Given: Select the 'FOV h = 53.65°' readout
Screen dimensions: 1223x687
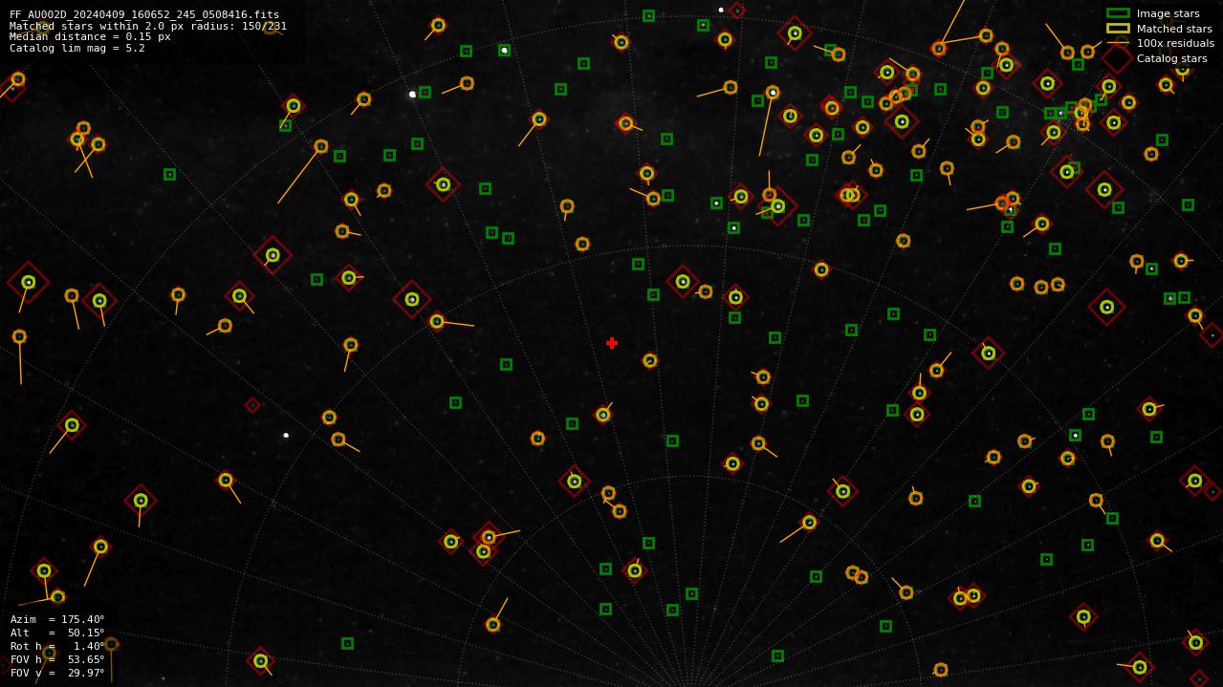Looking at the screenshot, I should pos(57,659).
